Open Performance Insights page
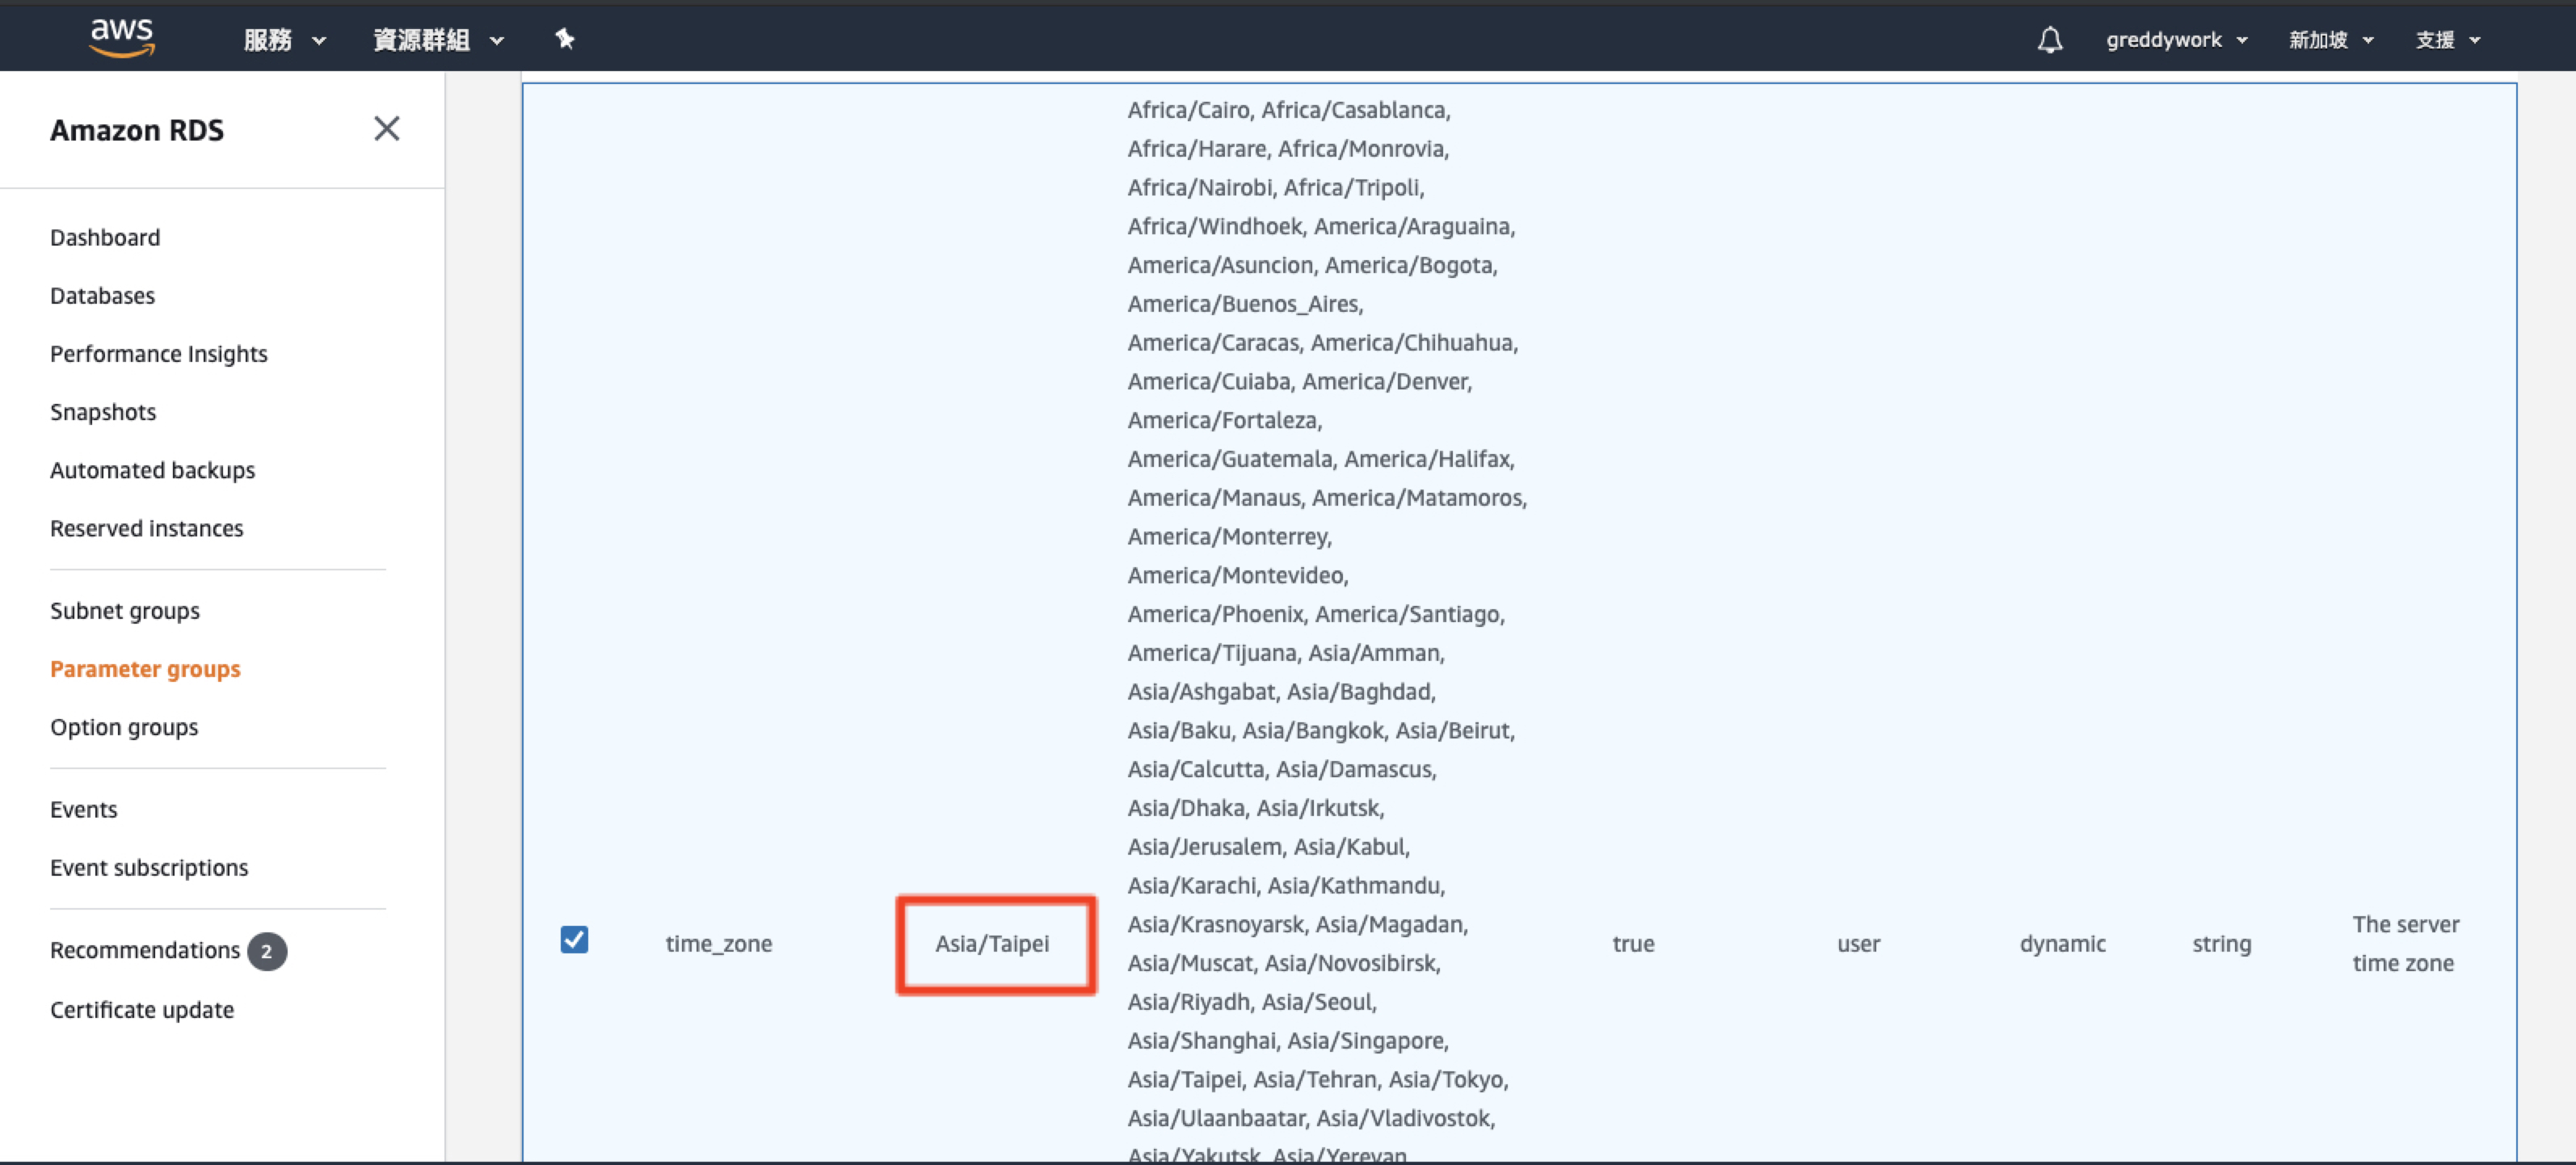The height and width of the screenshot is (1165, 2576). click(159, 354)
